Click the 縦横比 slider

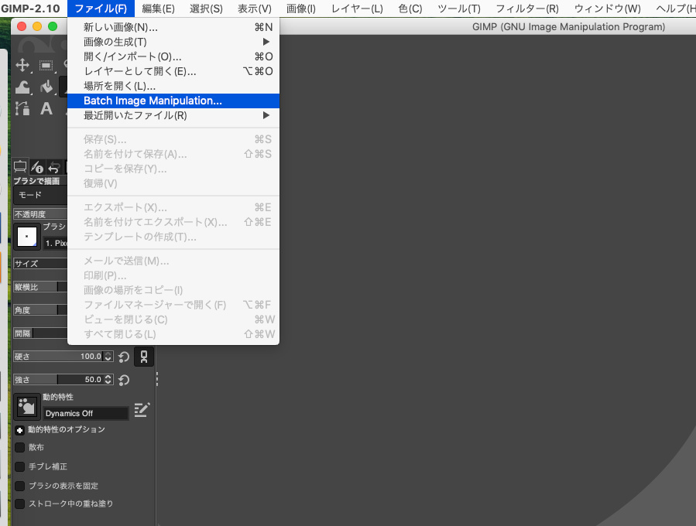40,287
